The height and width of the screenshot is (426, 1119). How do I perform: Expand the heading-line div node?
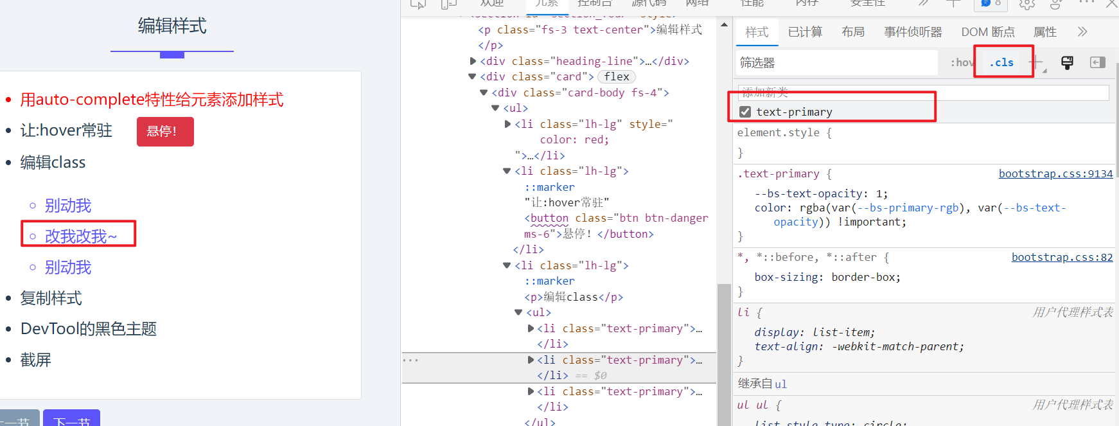click(x=473, y=61)
